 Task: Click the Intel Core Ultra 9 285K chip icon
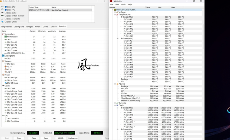click(x=115, y=10)
